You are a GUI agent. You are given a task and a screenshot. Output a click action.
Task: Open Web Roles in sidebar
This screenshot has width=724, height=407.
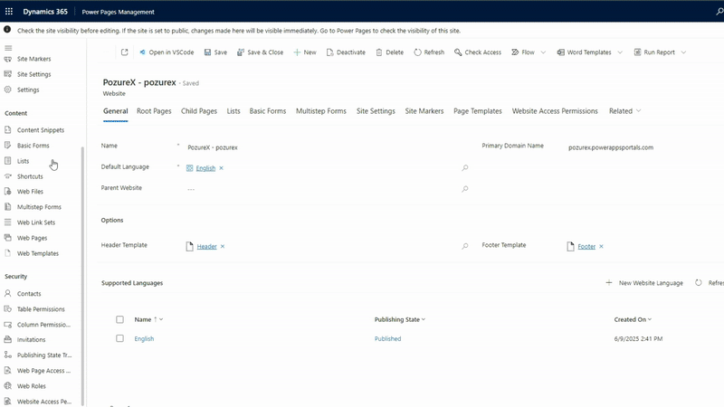click(31, 386)
